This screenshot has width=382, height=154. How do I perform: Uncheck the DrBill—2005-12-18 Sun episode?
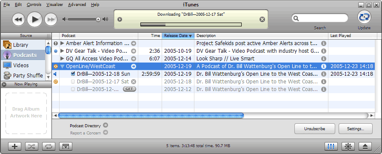pyautogui.click(x=73, y=74)
